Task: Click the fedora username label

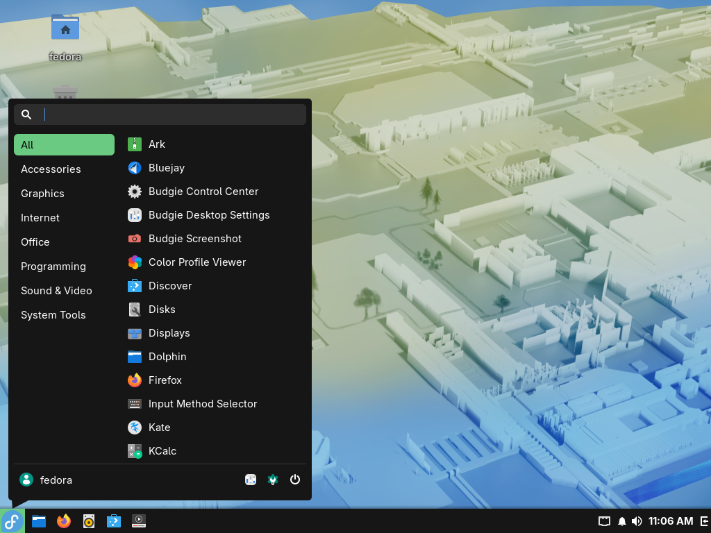Action: [x=56, y=480]
